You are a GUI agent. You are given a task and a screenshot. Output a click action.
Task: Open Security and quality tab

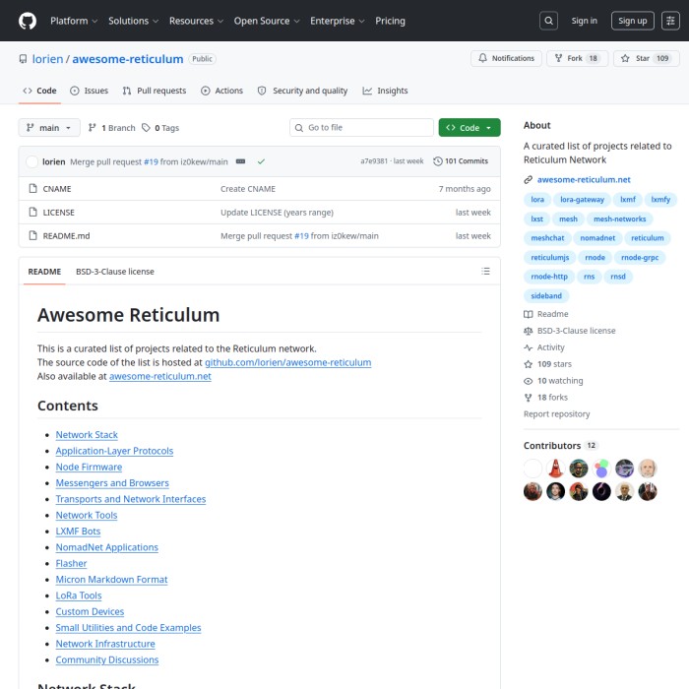click(302, 91)
